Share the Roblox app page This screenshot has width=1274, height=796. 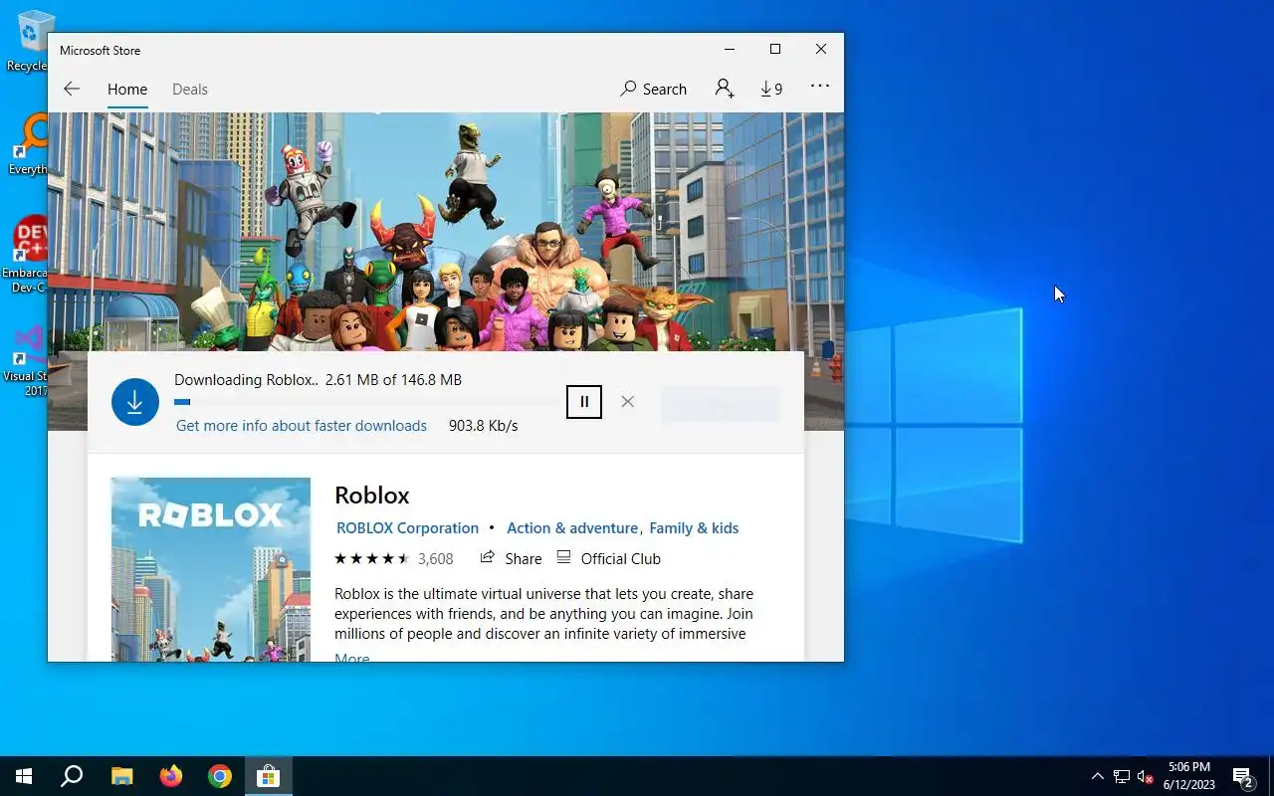[x=511, y=558]
